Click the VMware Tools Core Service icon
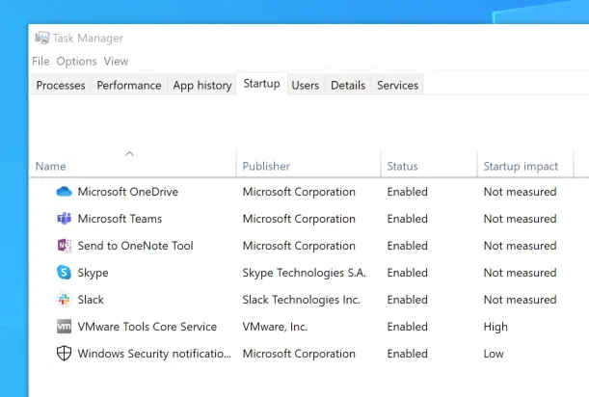589x397 pixels. click(65, 327)
